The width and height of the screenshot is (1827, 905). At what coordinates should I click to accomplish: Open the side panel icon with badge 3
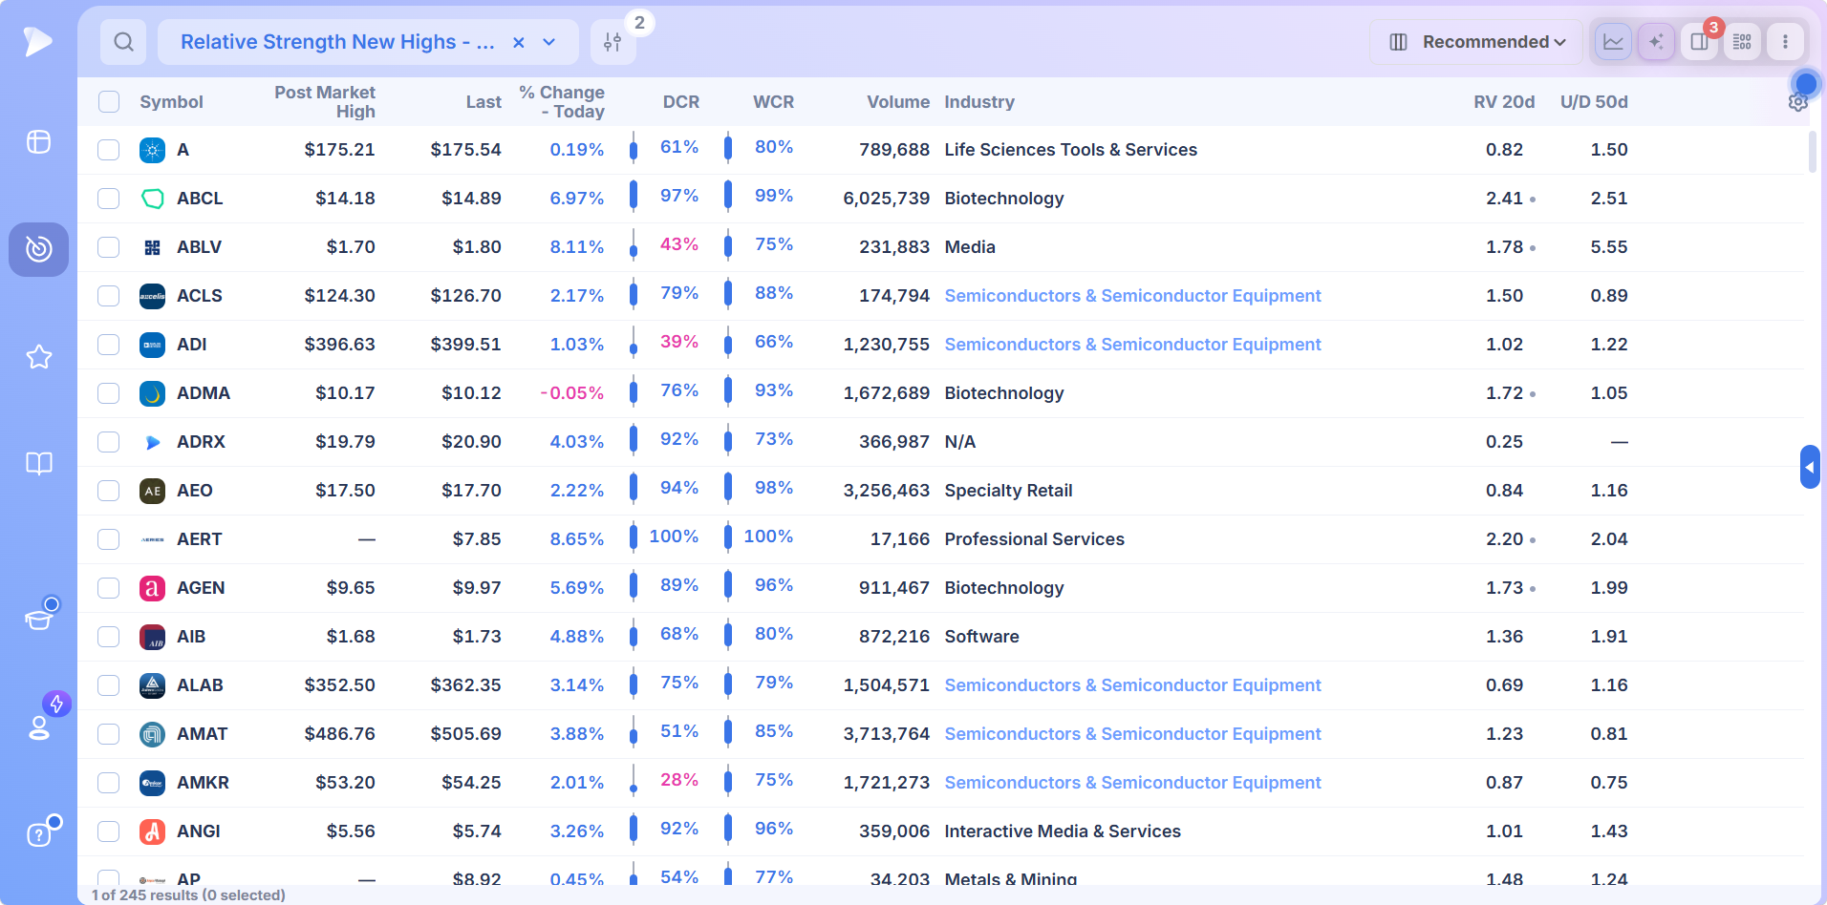tap(1699, 42)
